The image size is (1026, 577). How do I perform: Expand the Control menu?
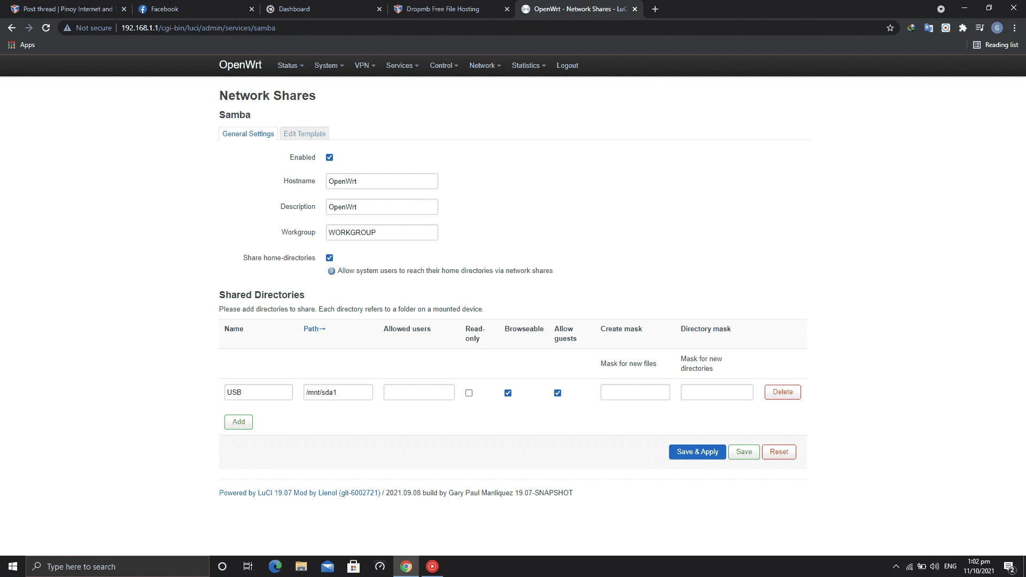[444, 66]
